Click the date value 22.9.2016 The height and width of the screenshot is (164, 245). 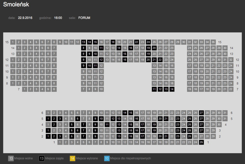click(x=25, y=18)
